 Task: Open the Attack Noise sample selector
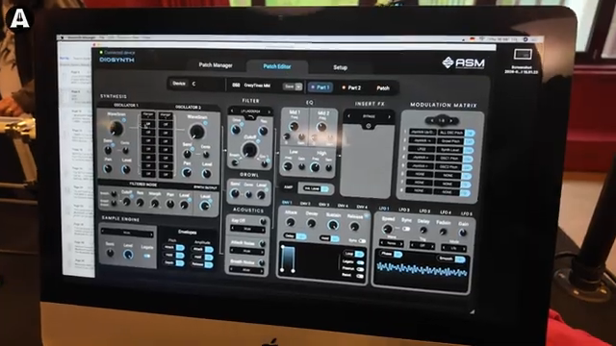[x=246, y=251]
